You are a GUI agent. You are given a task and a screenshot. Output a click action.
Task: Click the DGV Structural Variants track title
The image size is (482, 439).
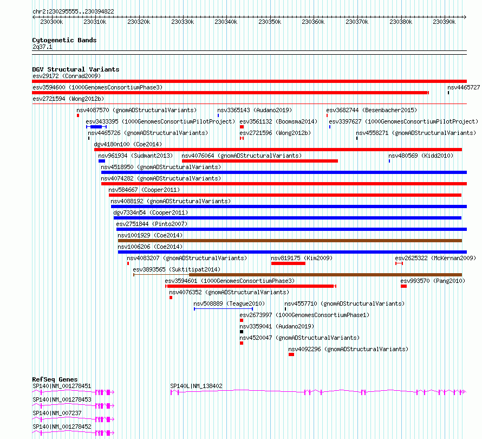pos(76,69)
